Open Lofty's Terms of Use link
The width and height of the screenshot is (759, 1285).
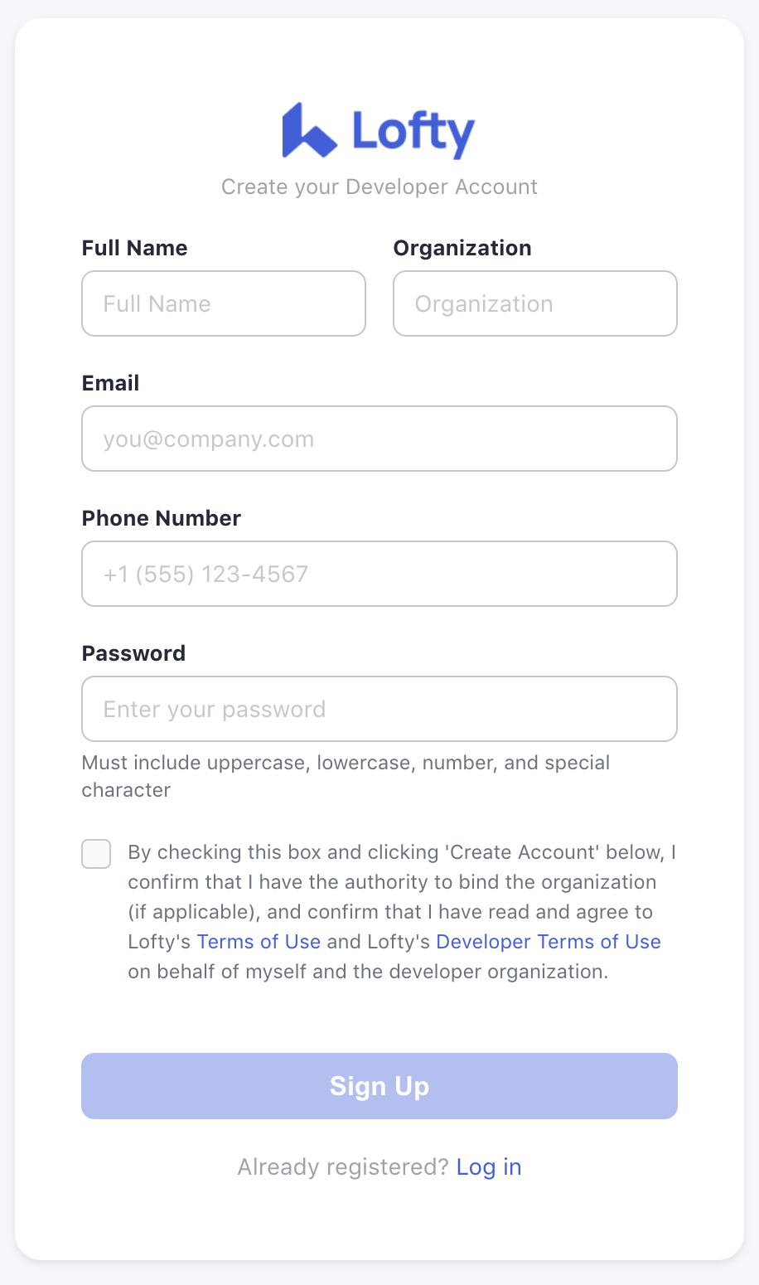(259, 942)
